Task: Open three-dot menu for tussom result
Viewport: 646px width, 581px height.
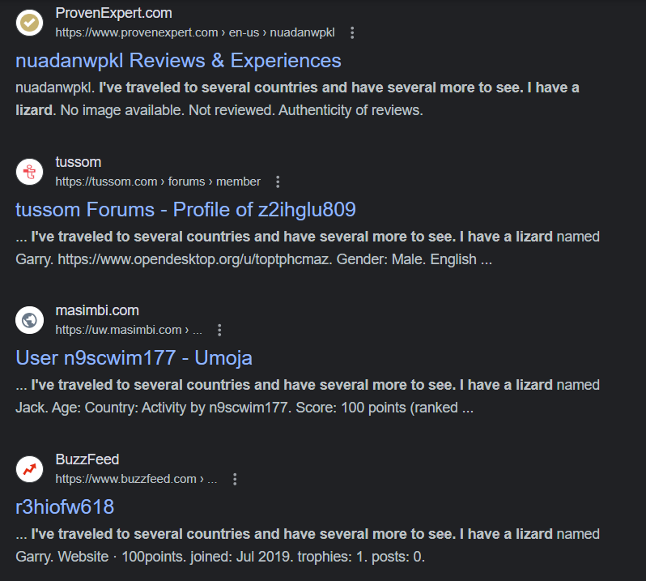Action: pyautogui.click(x=278, y=182)
